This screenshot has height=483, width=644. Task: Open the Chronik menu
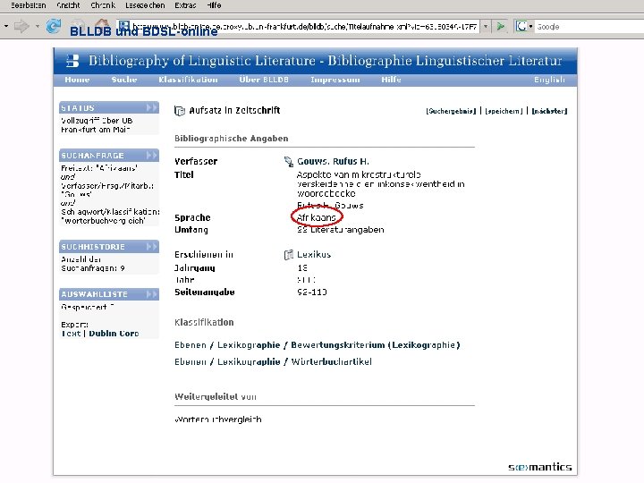point(103,5)
